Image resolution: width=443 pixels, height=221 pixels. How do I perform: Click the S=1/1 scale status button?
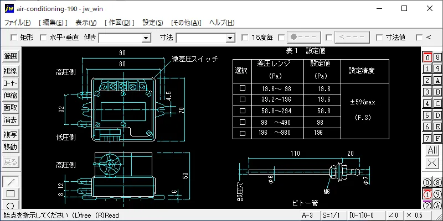333,215
